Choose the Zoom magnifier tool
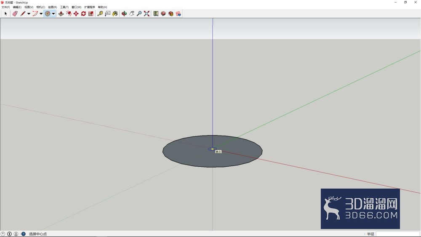 (x=139, y=13)
